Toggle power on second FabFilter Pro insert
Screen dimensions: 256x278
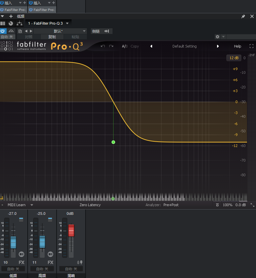(x=31, y=10)
